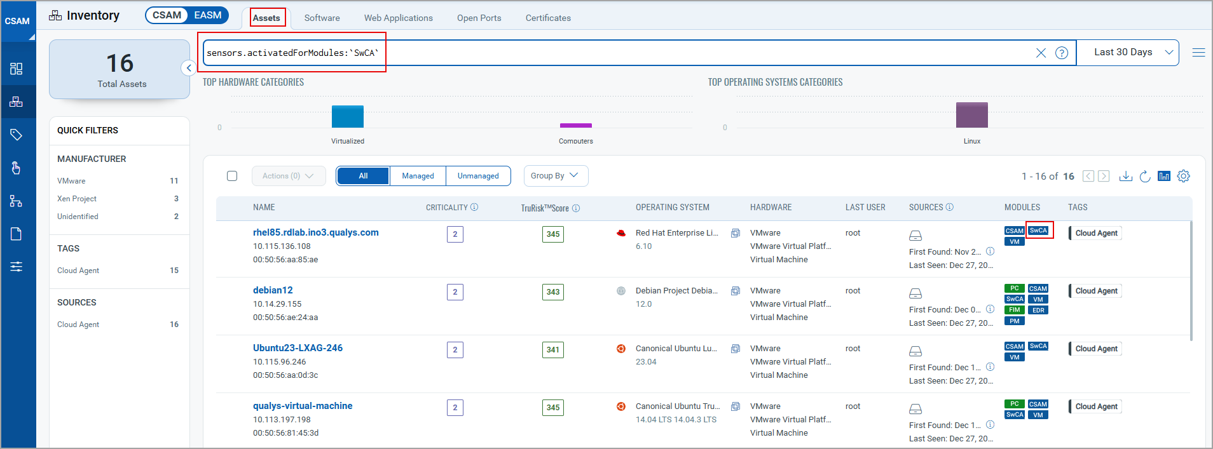
Task: Show source info icon for debian12 row
Action: tap(990, 309)
